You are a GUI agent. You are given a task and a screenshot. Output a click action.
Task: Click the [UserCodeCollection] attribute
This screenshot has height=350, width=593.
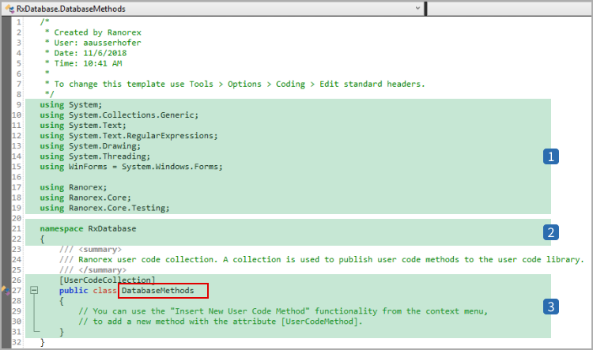[x=107, y=280]
